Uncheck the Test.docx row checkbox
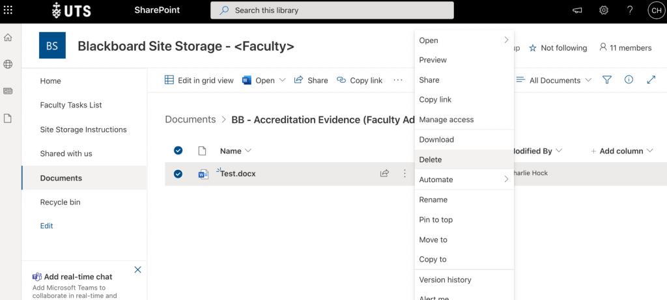 point(178,173)
